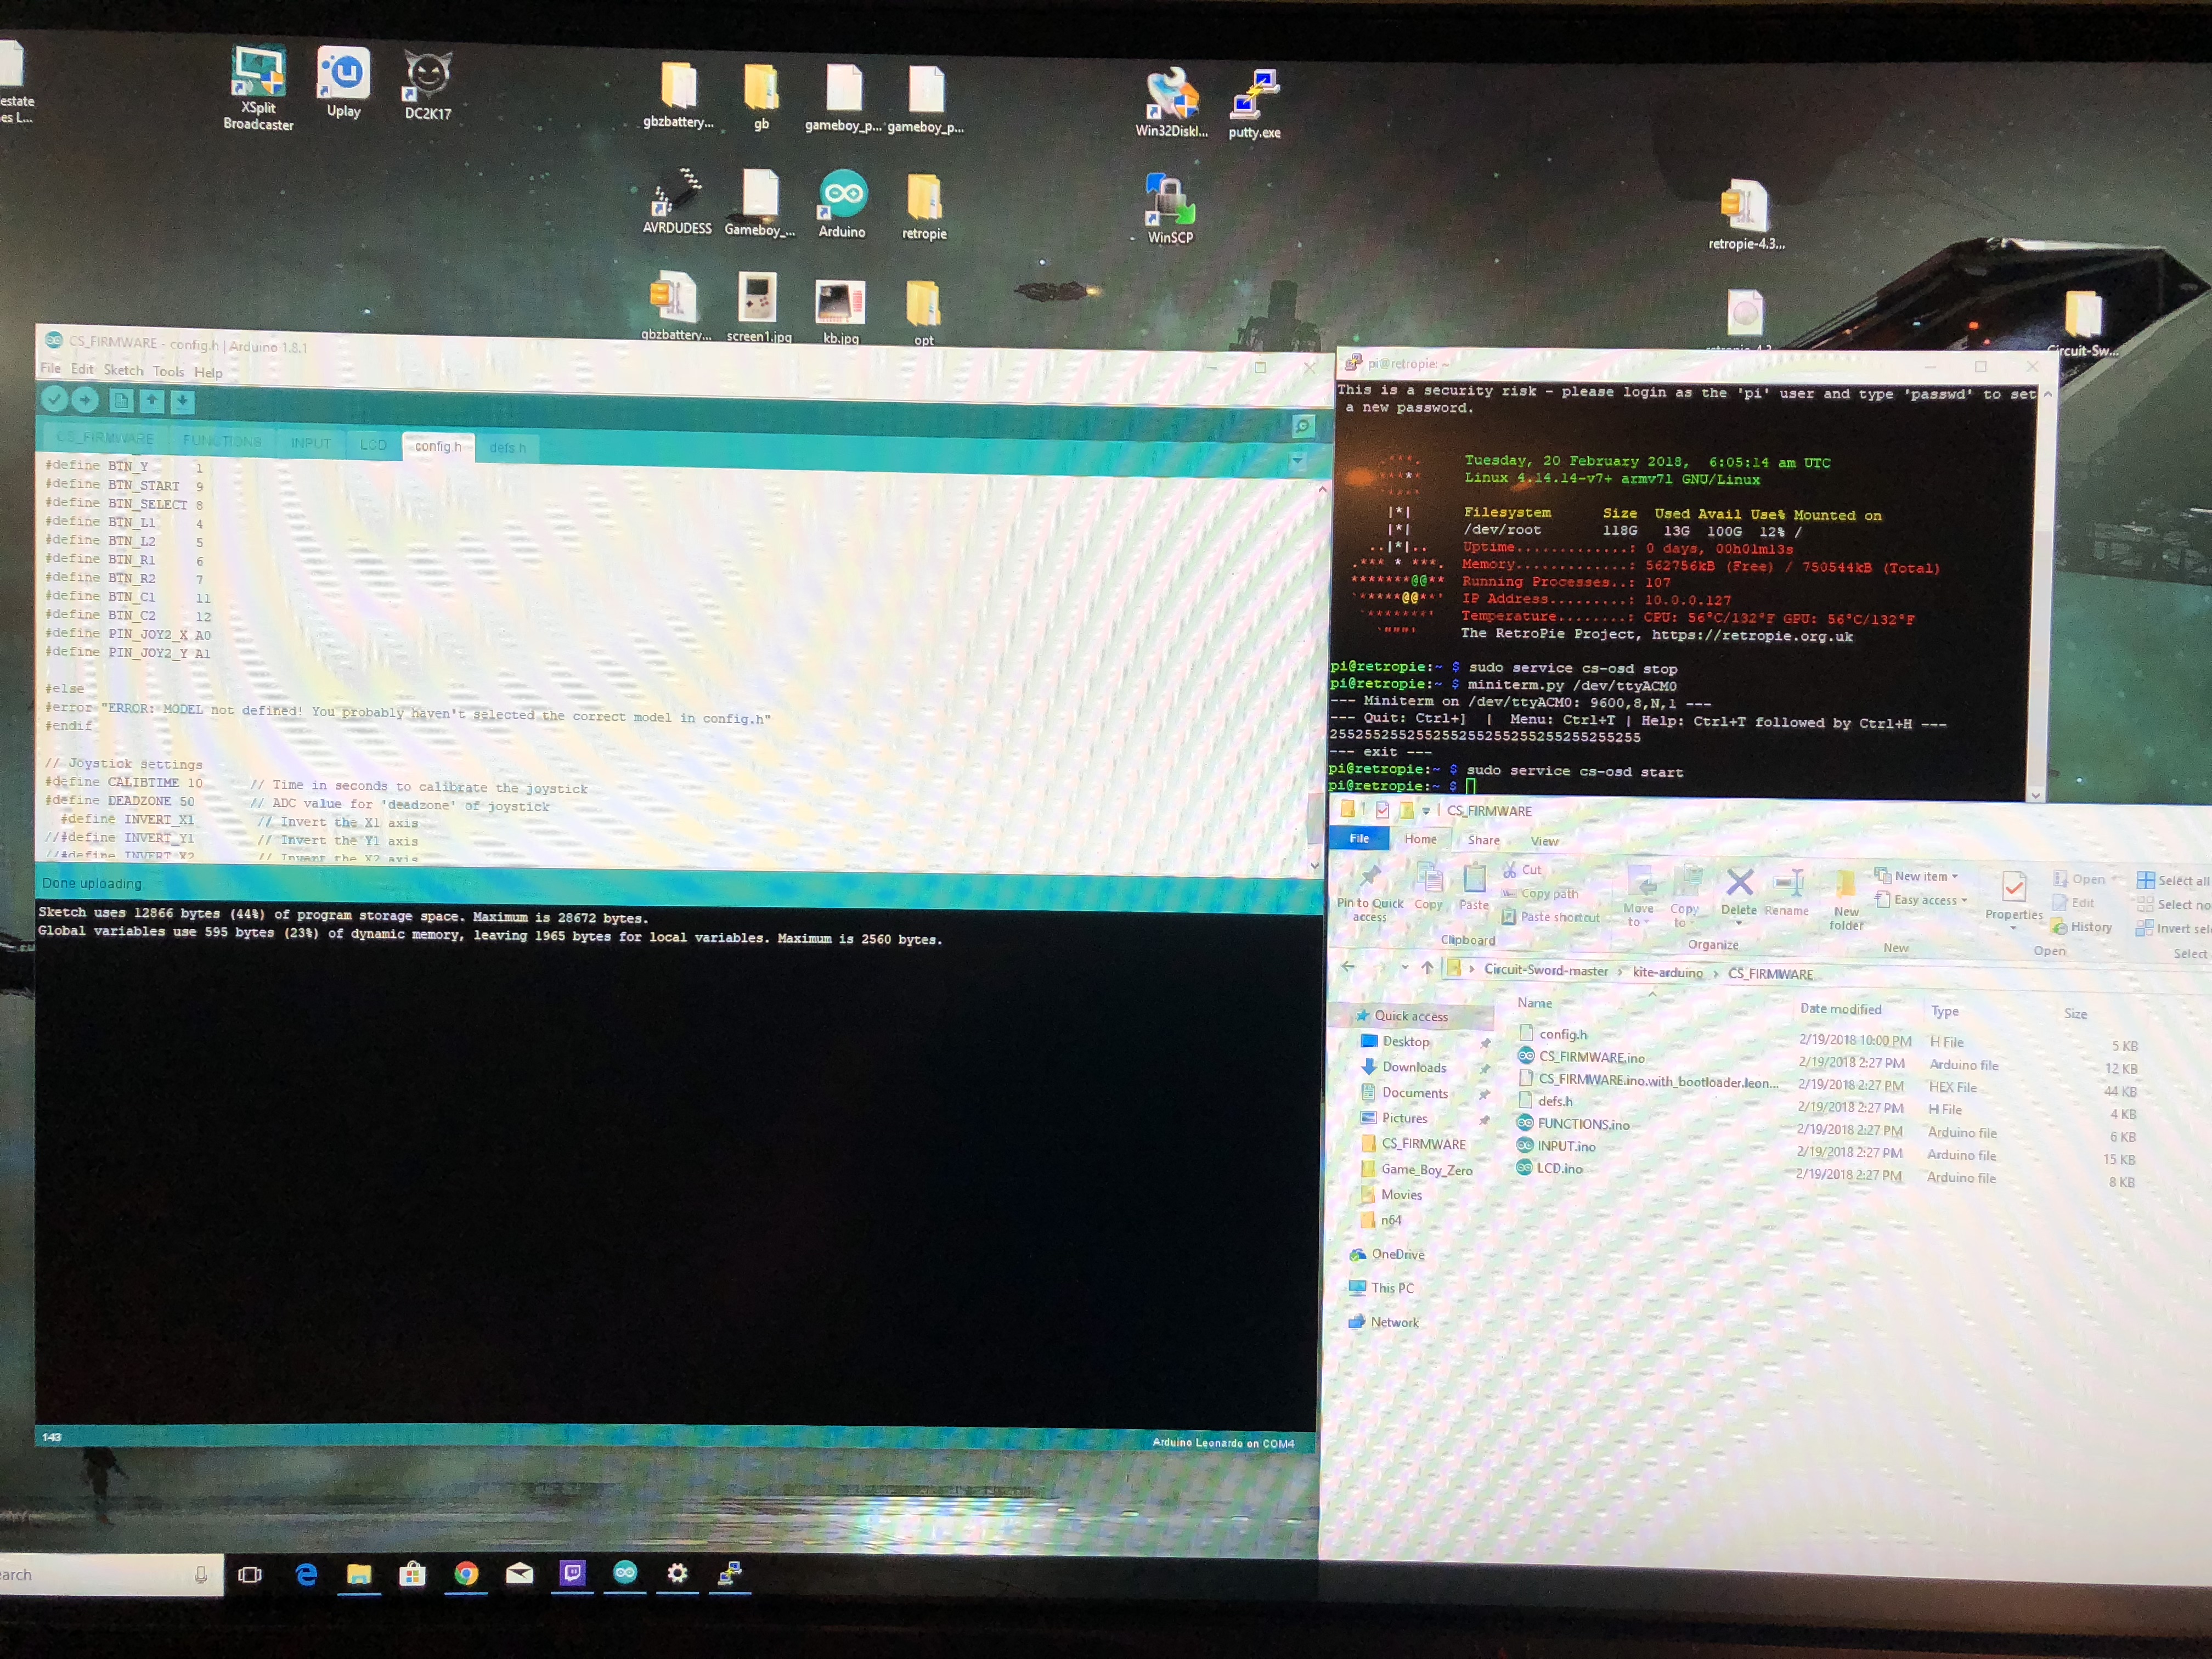Click the Explorer Up directory arrow
The image size is (2212, 1659).
click(x=1427, y=967)
